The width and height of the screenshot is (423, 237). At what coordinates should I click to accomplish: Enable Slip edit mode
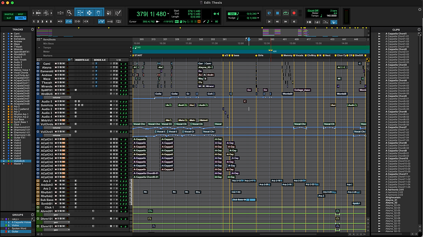point(9,18)
